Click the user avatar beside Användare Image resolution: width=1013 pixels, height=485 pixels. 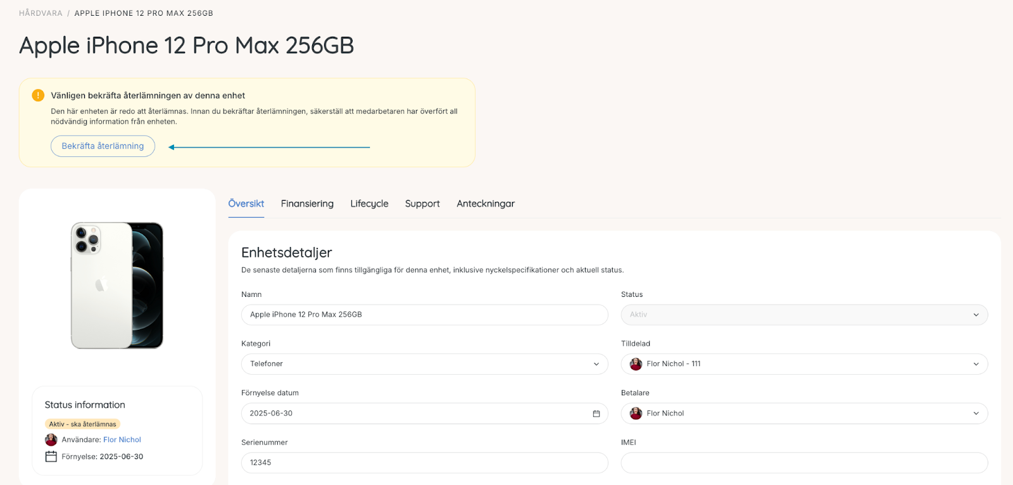point(51,440)
